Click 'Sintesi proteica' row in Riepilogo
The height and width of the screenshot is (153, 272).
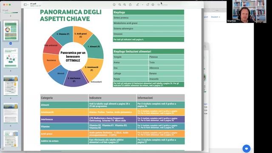[x=148, y=18]
